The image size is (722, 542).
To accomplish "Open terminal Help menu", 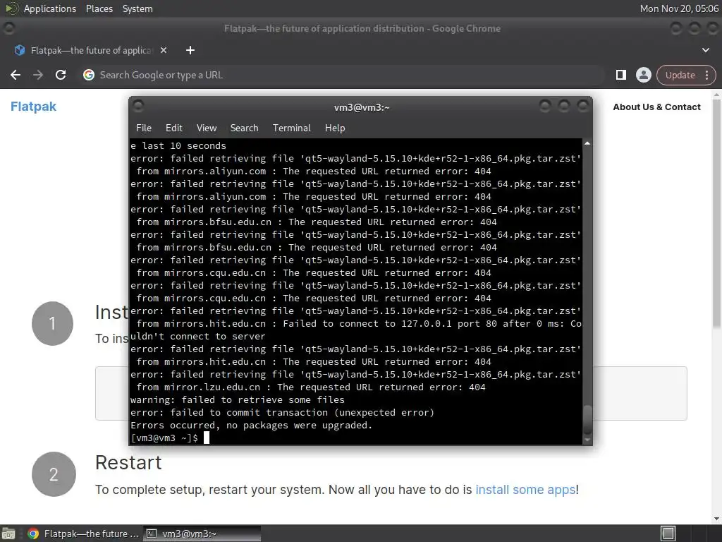I will [335, 128].
